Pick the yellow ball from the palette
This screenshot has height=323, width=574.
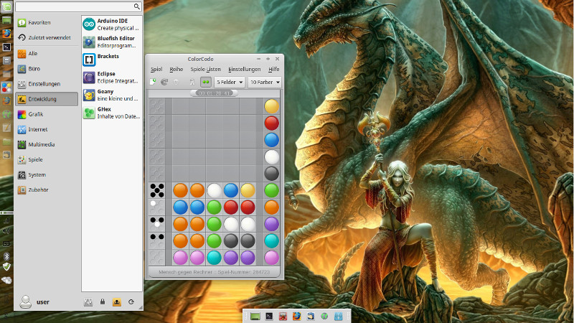click(272, 106)
